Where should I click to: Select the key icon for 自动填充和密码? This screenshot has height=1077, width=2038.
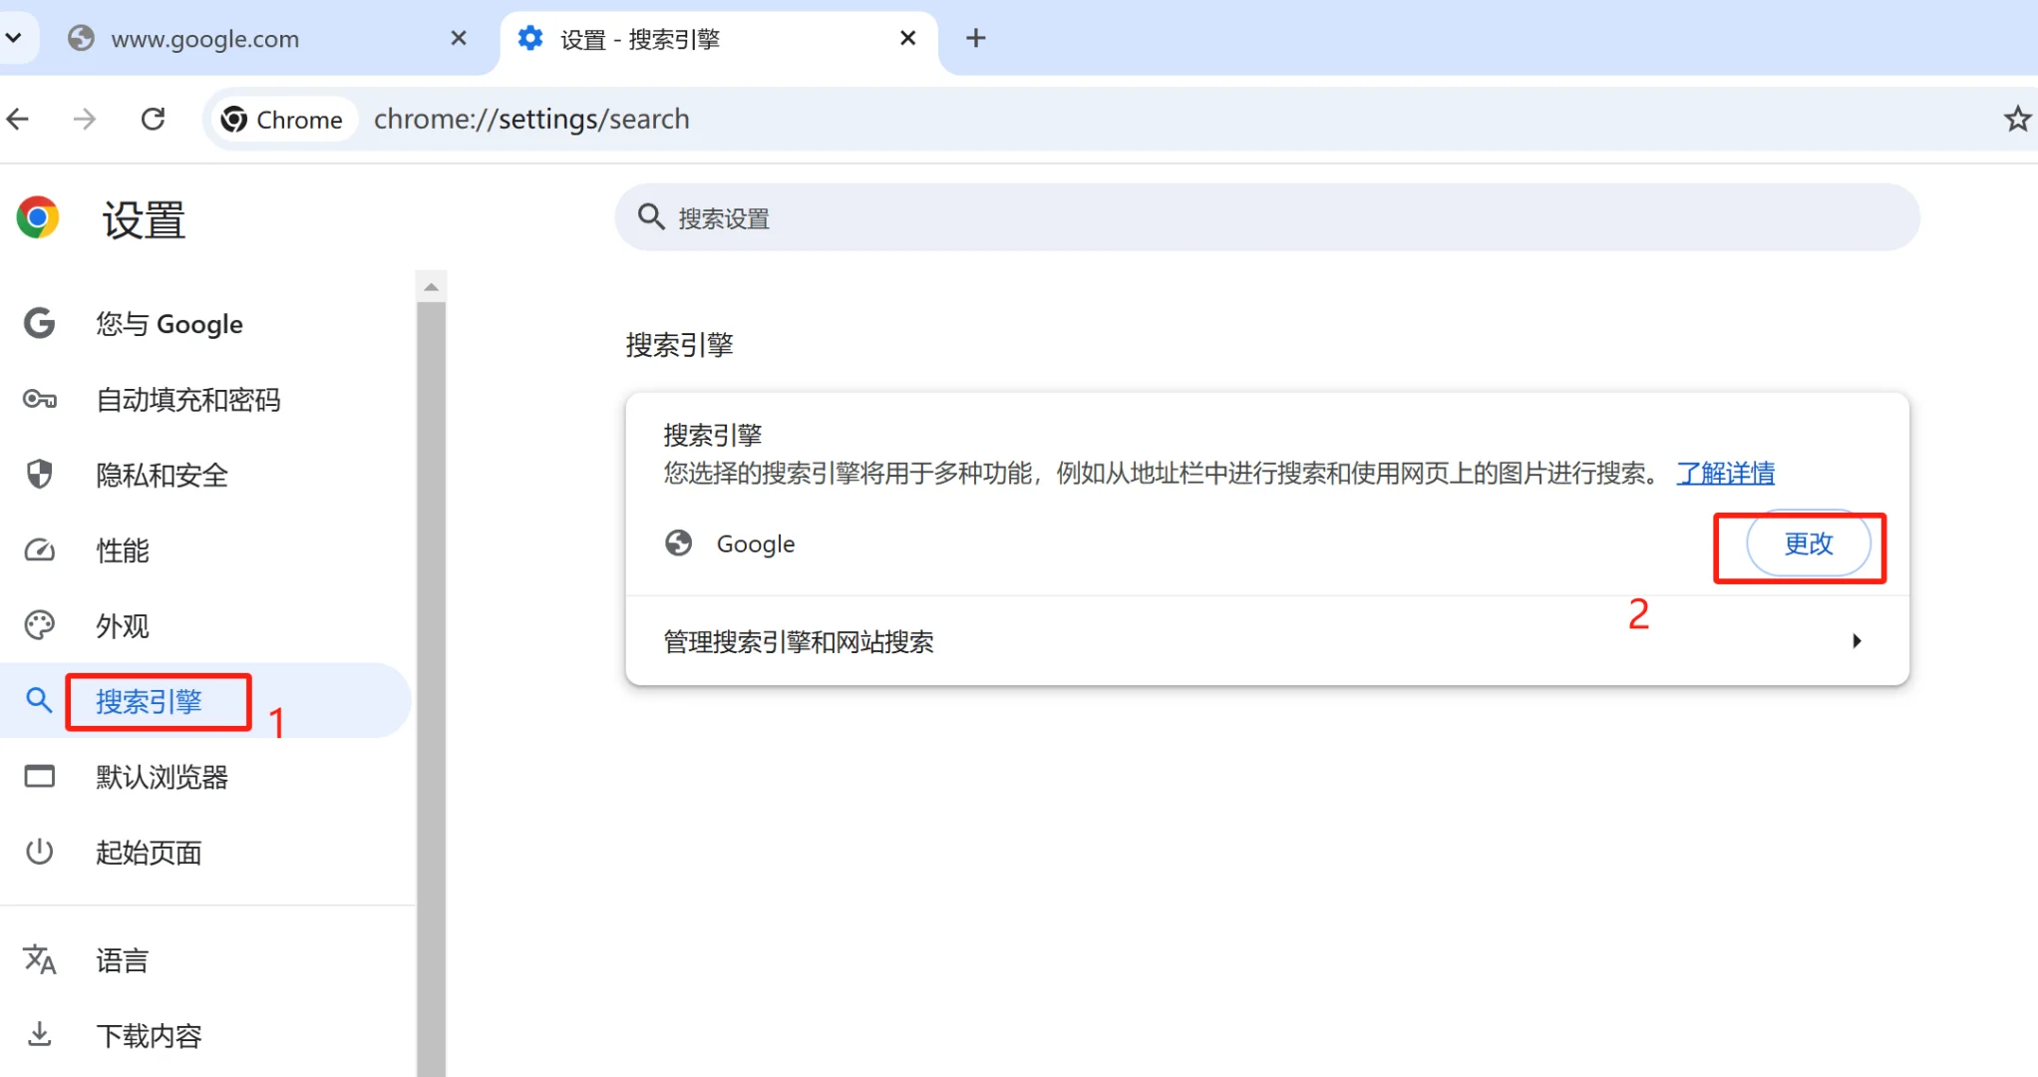(x=39, y=399)
